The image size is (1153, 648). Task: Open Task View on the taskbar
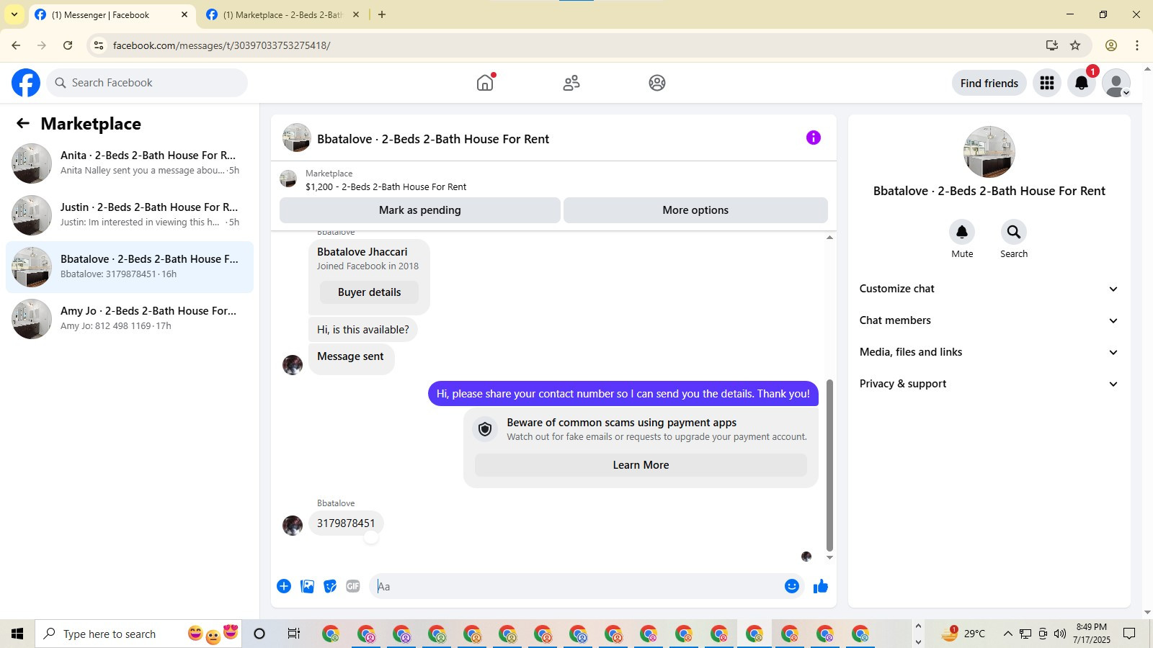293,634
